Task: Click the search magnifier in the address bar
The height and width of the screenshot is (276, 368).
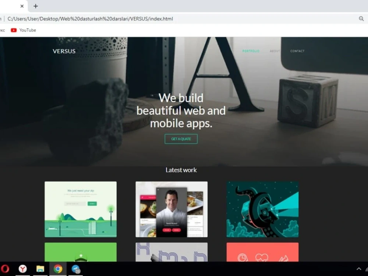Action: click(362, 18)
